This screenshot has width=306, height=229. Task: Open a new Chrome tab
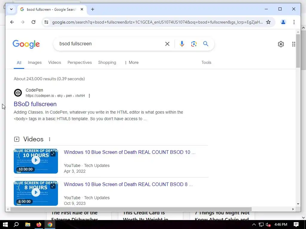tap(93, 9)
